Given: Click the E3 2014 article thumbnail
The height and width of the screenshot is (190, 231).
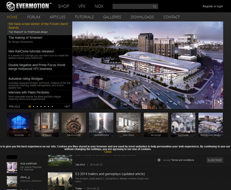Looking at the screenshot, I should click(x=60, y=181).
